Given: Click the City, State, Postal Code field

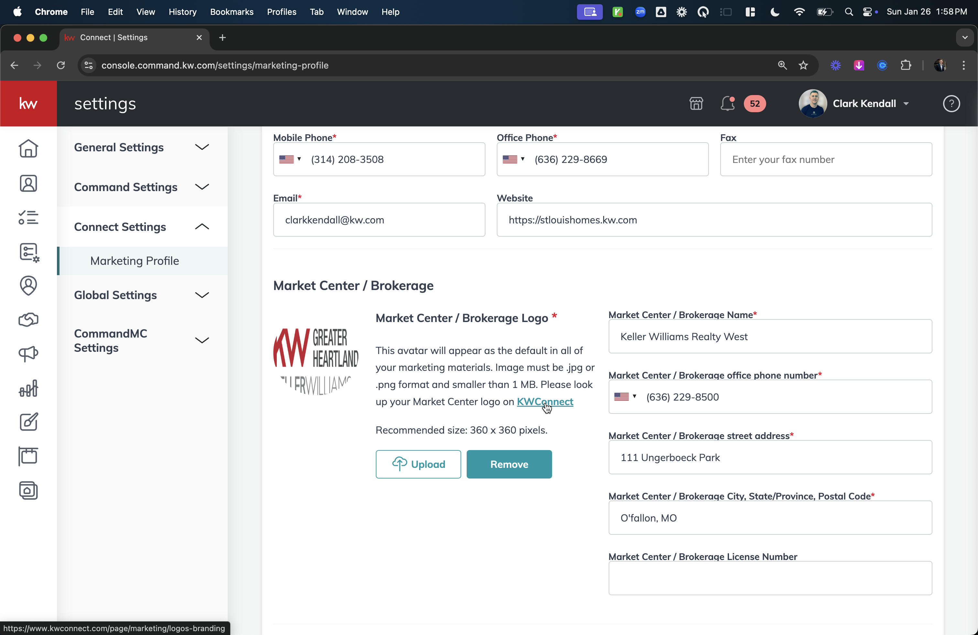Looking at the screenshot, I should click(770, 518).
